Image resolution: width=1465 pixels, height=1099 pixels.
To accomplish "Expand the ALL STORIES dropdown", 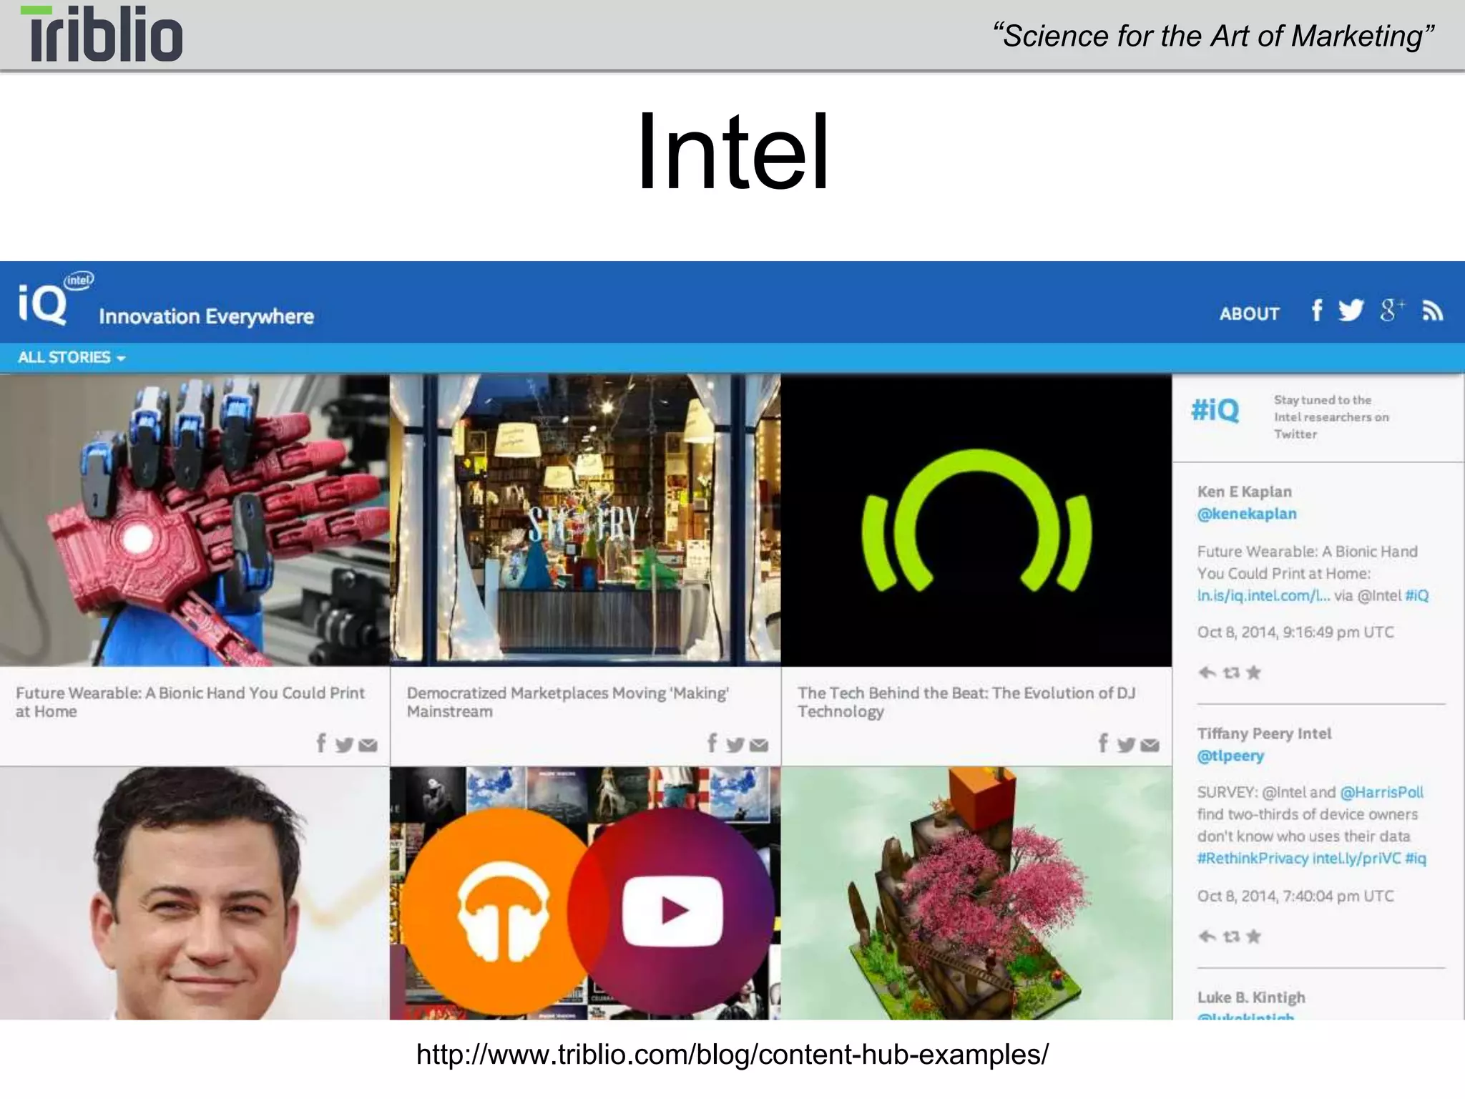I will [72, 357].
